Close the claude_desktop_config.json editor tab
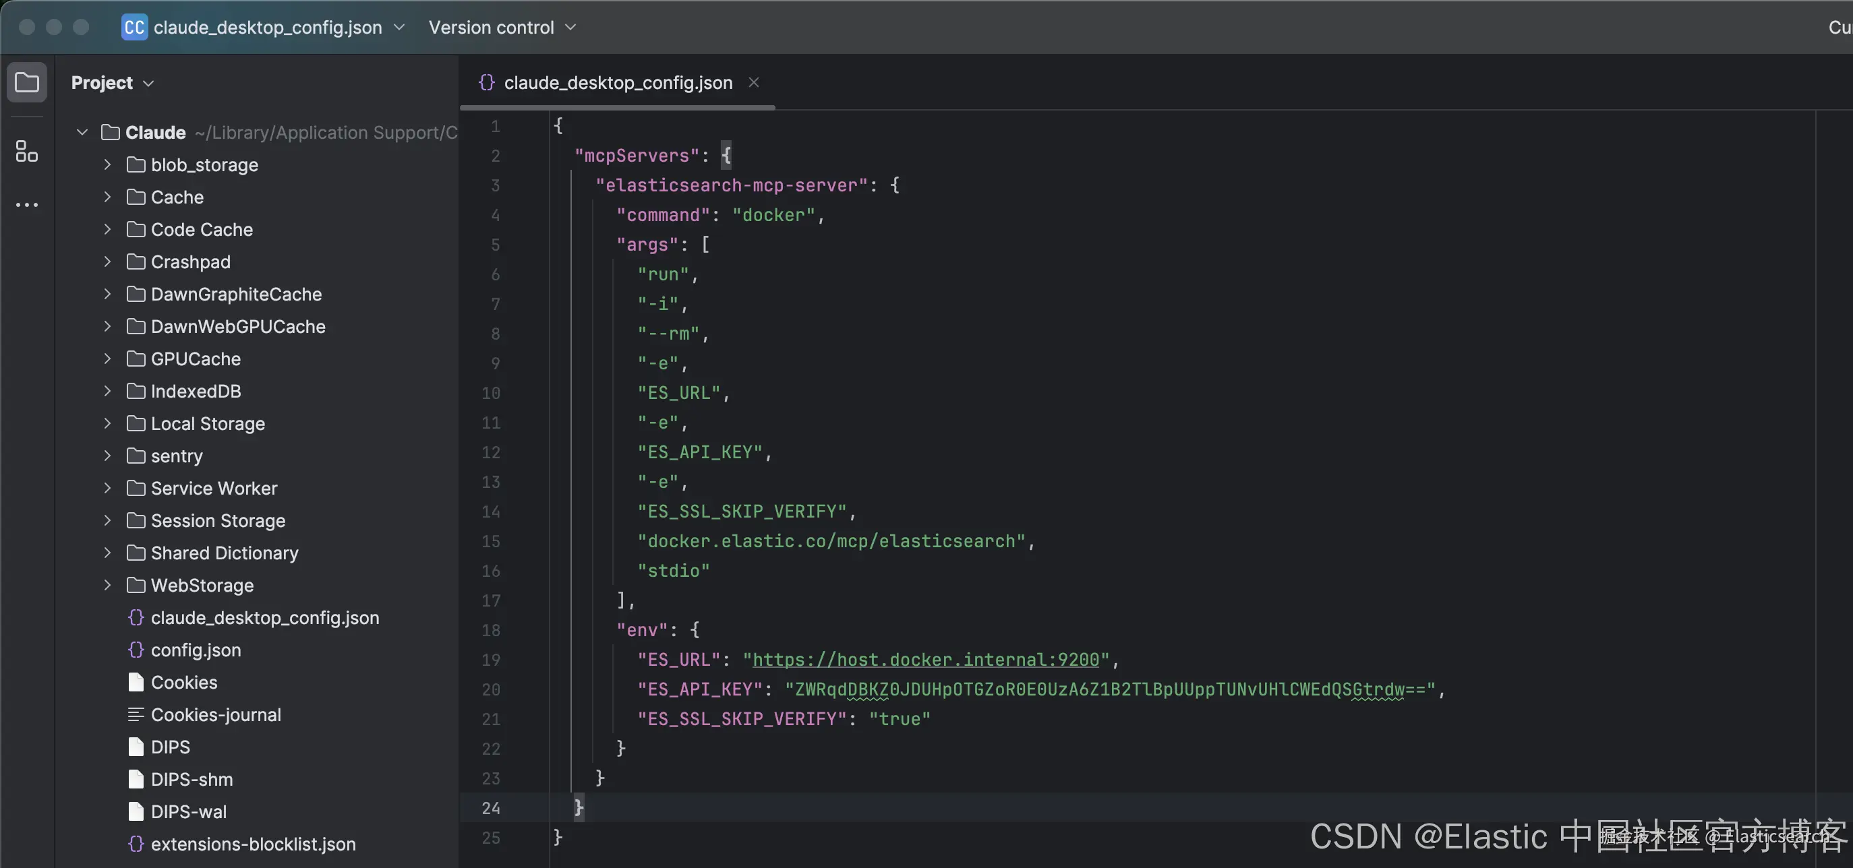Image resolution: width=1853 pixels, height=868 pixels. (753, 83)
